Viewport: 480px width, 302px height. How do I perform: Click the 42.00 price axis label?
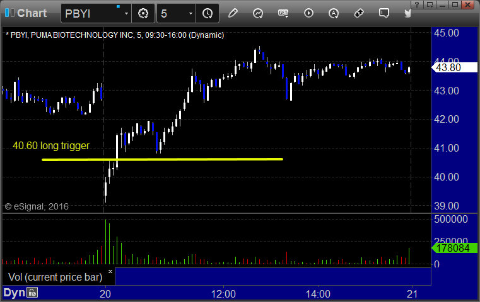pos(447,119)
